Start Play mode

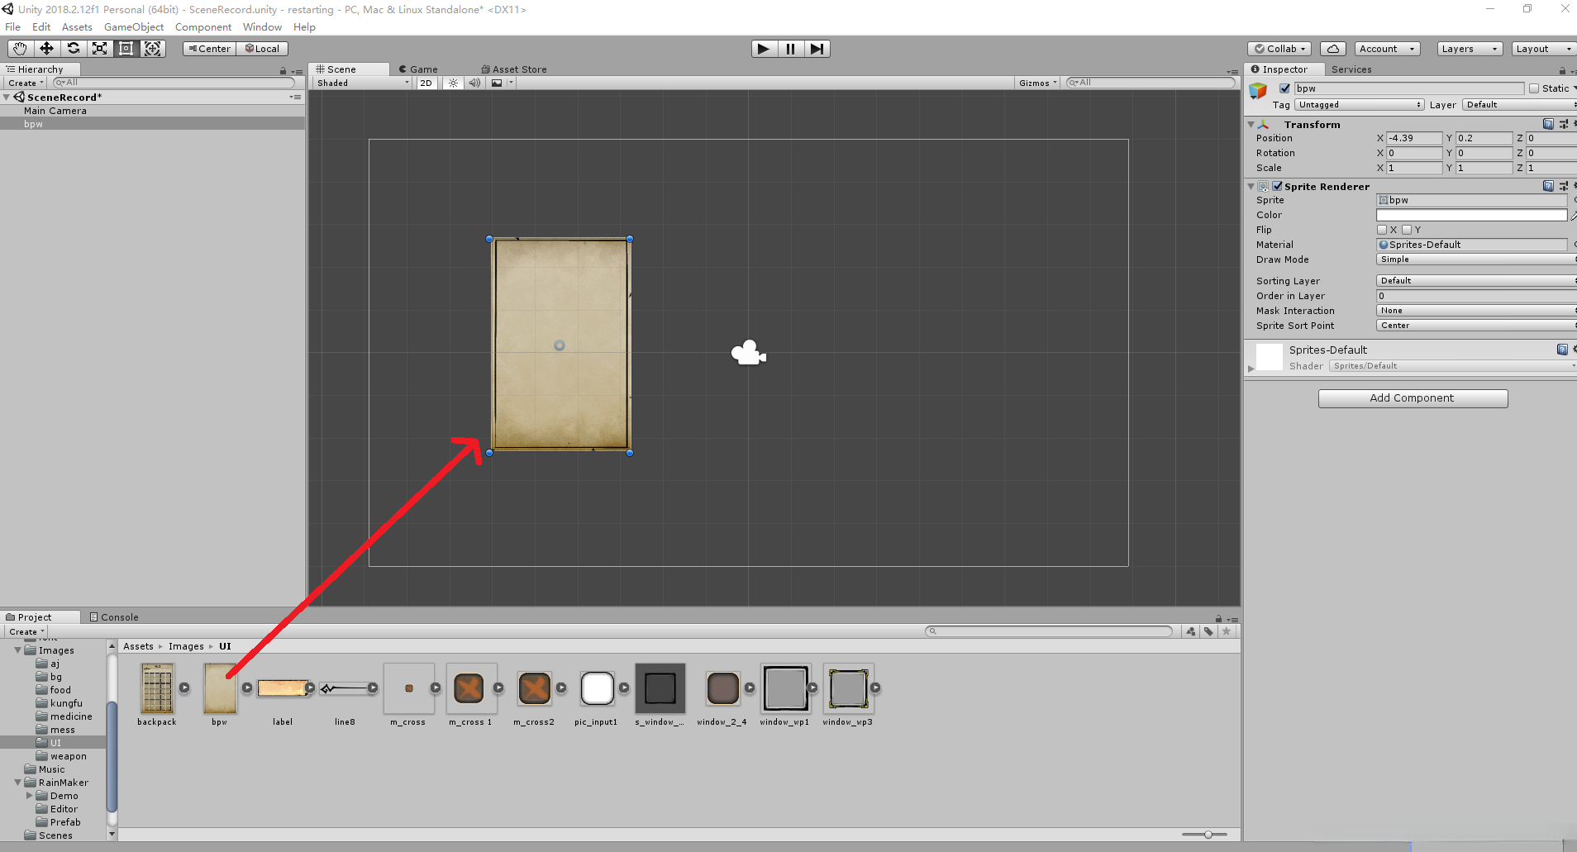tap(764, 49)
